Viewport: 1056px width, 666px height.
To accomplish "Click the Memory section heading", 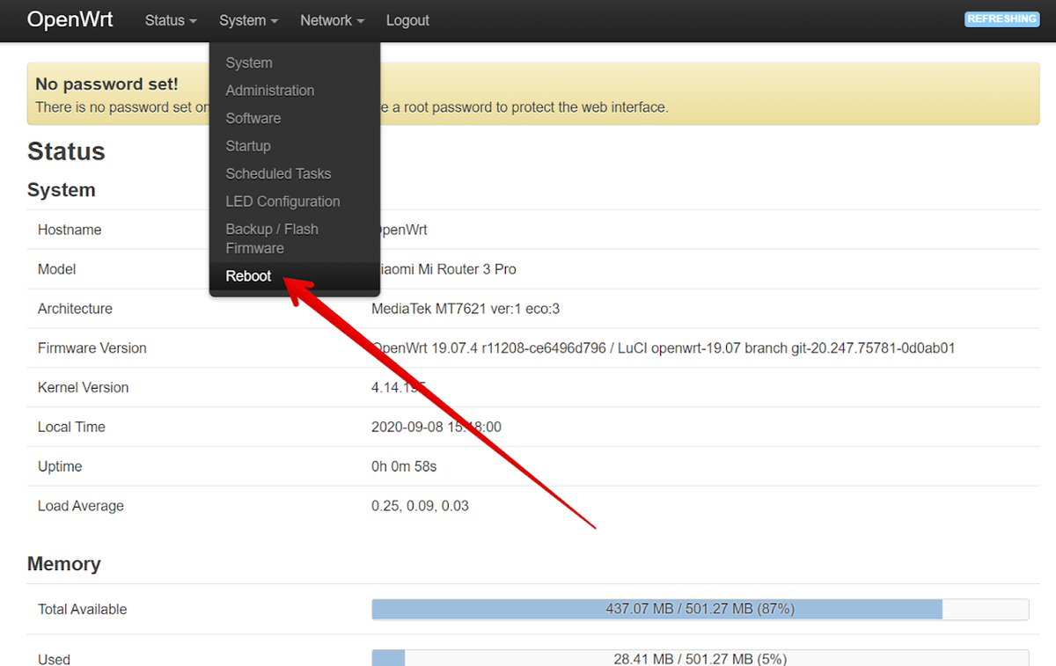I will 64,564.
